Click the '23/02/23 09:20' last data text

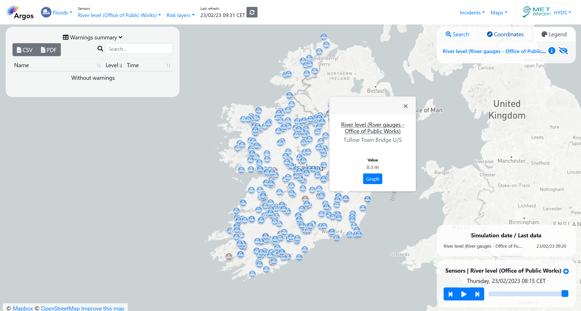[551, 246]
